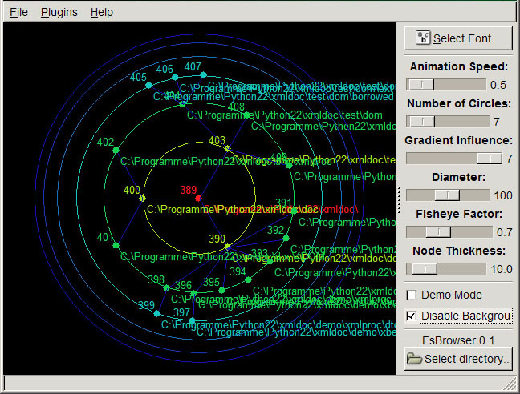This screenshot has height=394, width=520.
Task: Select the green node 398
Action: pos(166,287)
